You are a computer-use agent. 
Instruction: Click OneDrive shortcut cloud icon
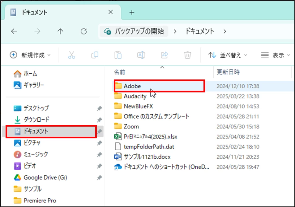[118, 167]
